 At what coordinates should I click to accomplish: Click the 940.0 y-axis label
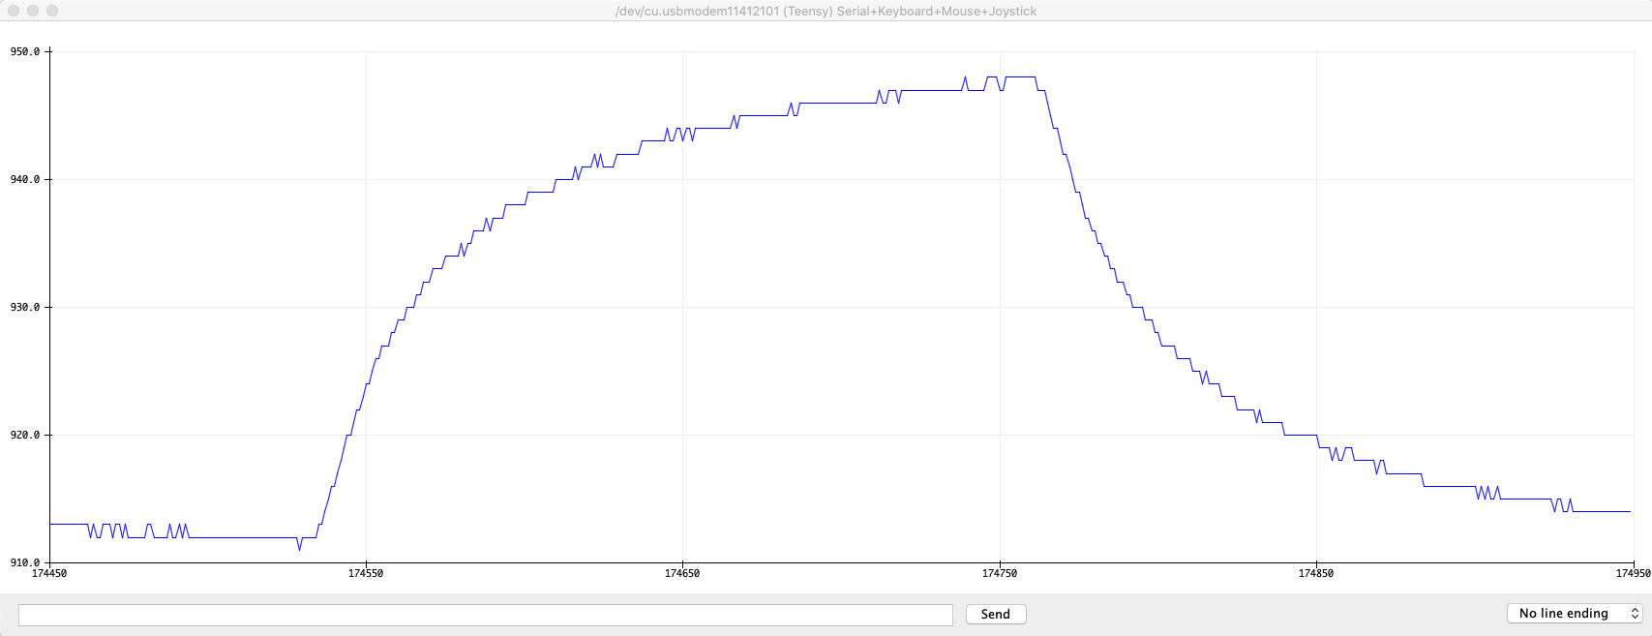pos(25,180)
